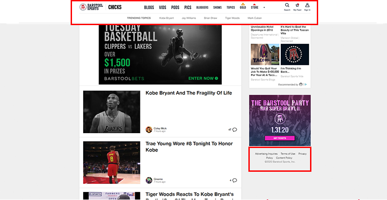Click Kobe Bryant Lakers article thumbnail
The width and height of the screenshot is (387, 200).
112,112
